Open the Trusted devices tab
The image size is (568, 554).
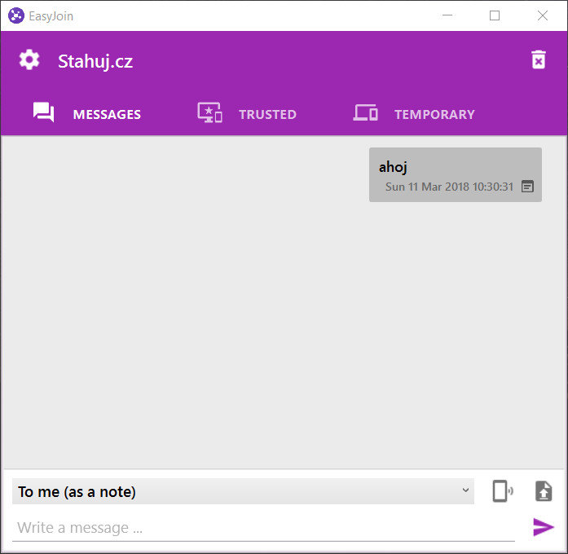coord(247,113)
